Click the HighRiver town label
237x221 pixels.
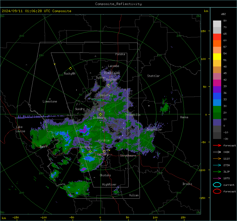click(109, 184)
